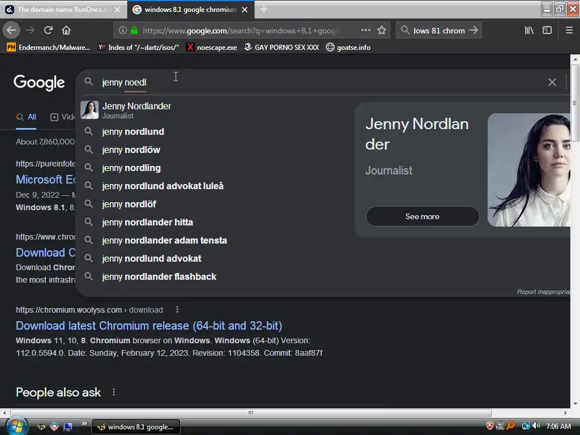Open Endermanch/Malware bookmark
This screenshot has height=435, width=580.
(49, 48)
